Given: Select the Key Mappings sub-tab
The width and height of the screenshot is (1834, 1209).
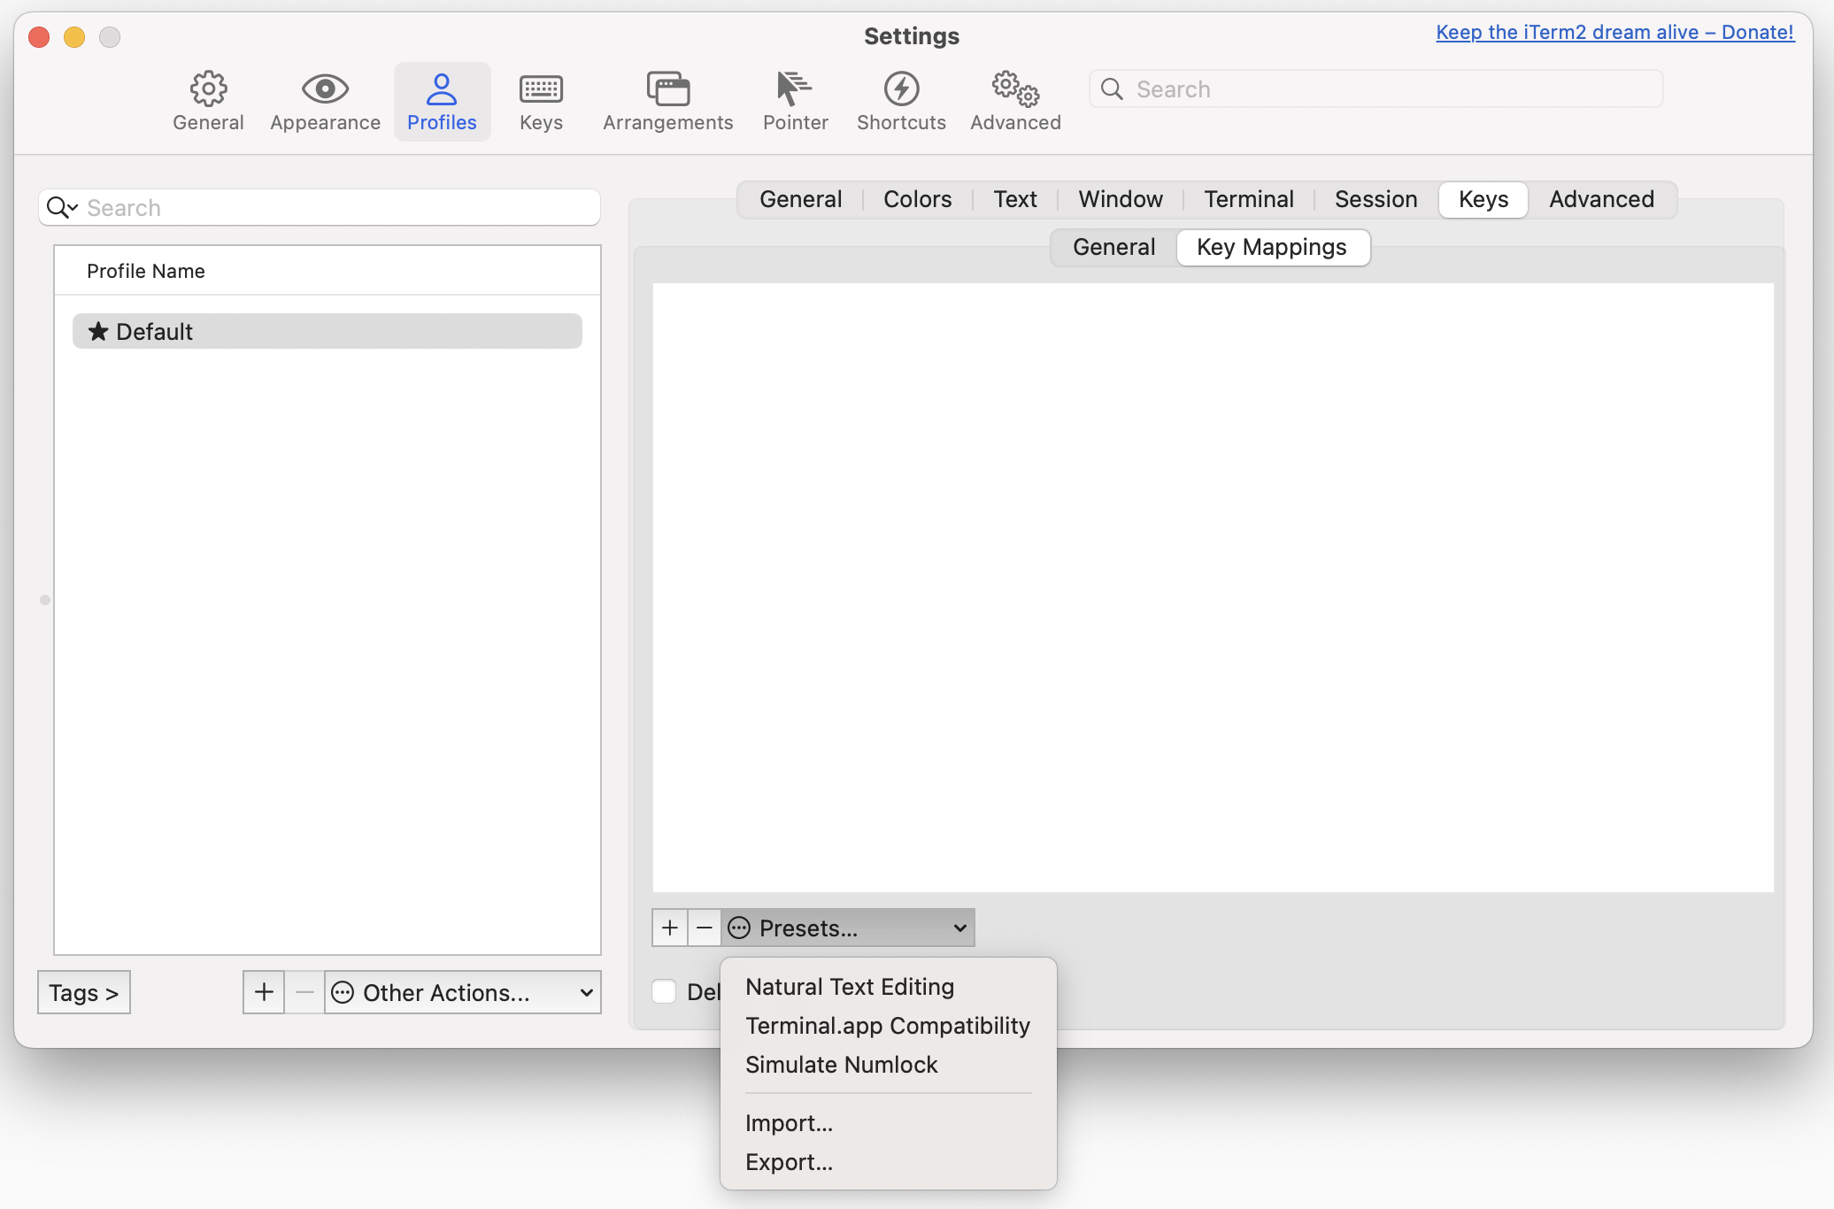Looking at the screenshot, I should click(x=1272, y=247).
